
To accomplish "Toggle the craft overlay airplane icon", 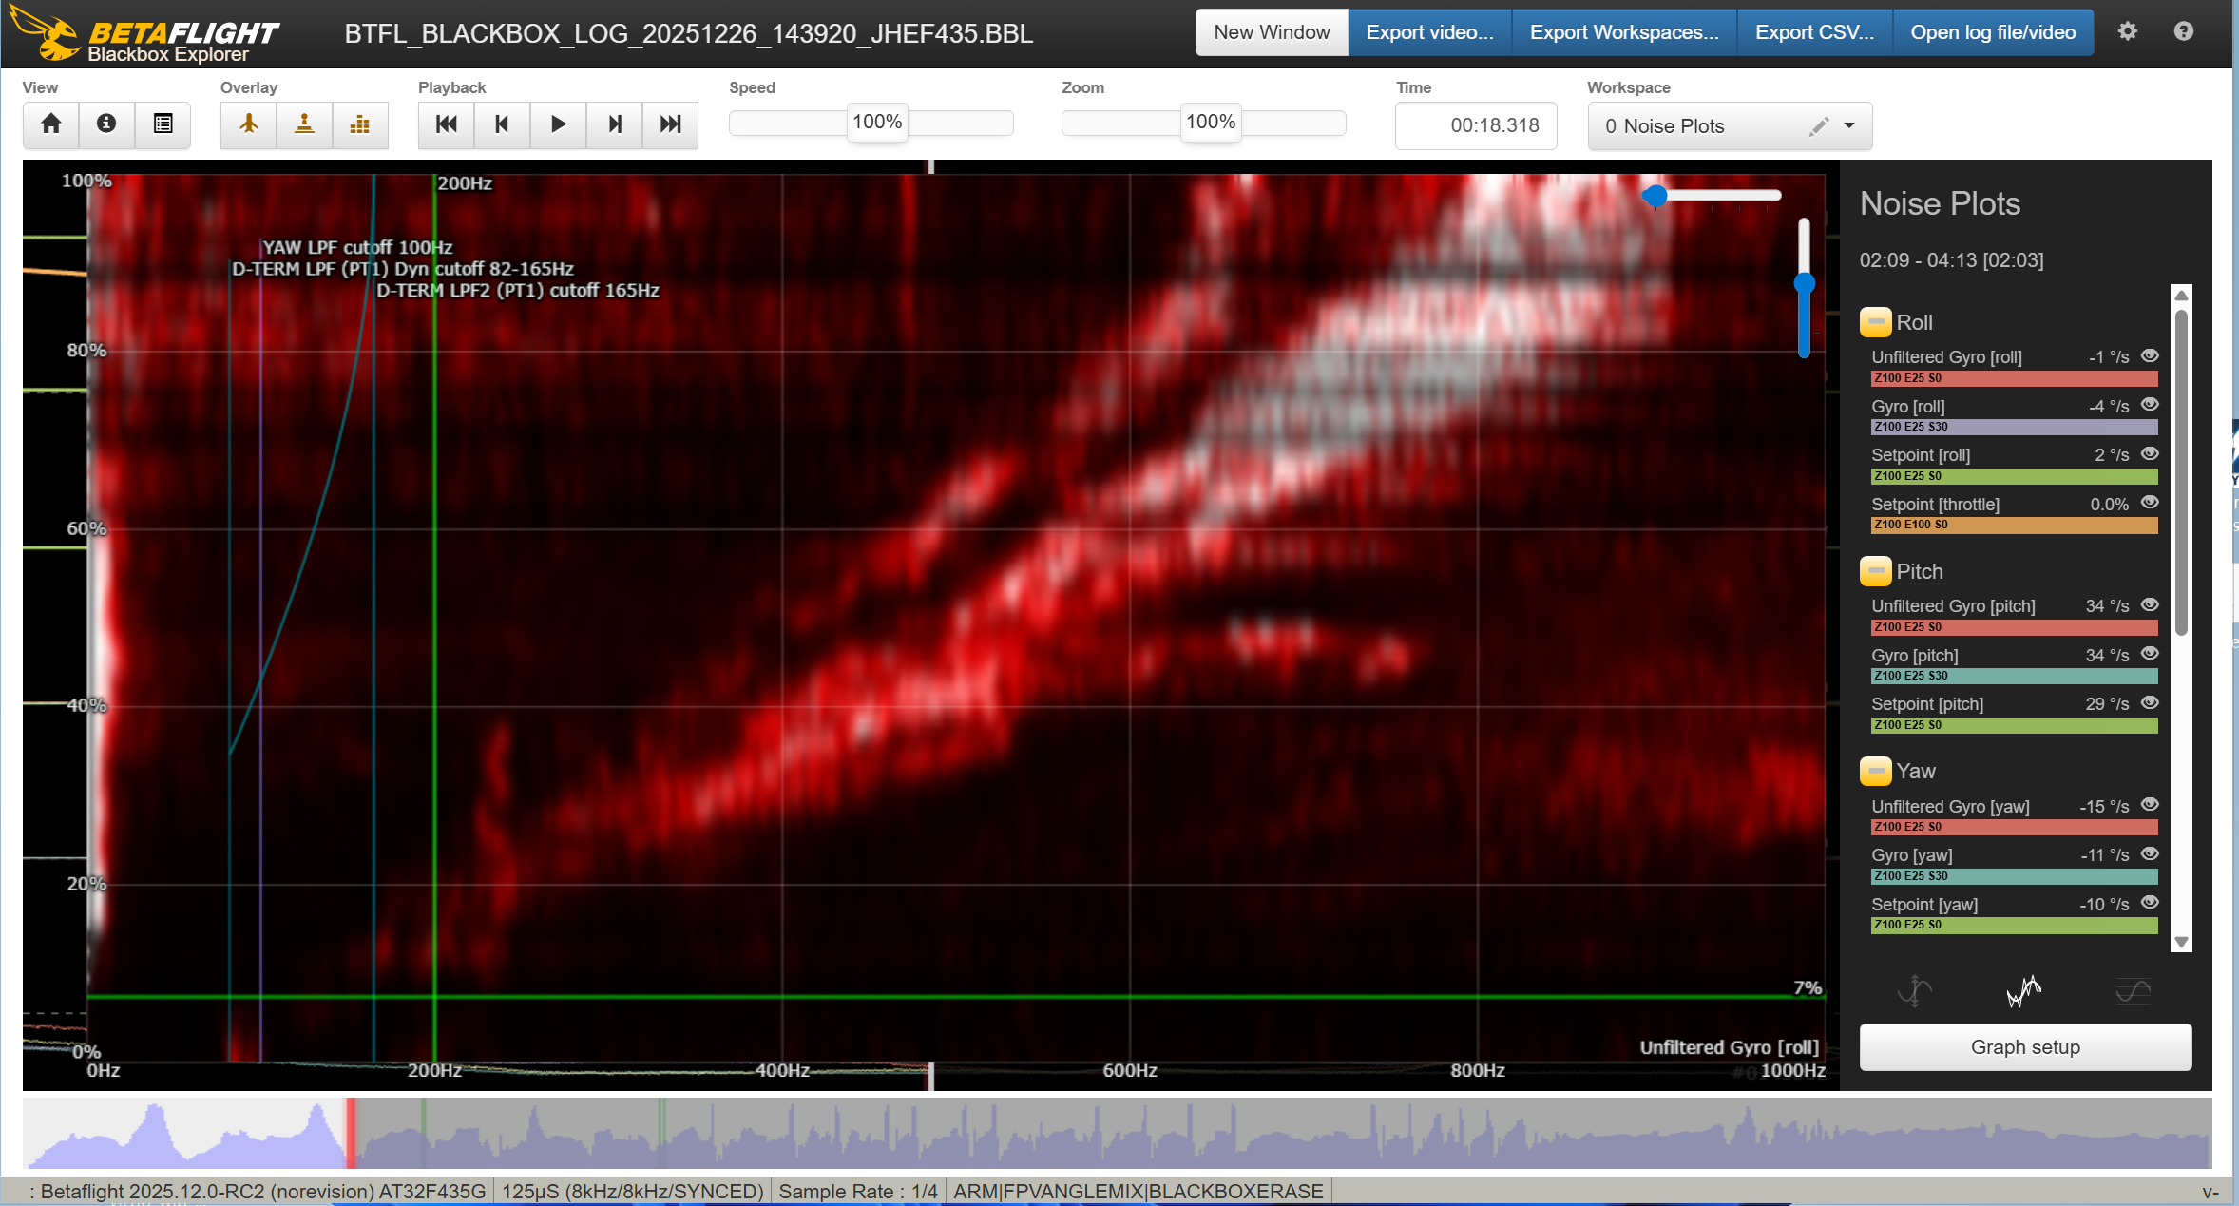I will coord(248,124).
